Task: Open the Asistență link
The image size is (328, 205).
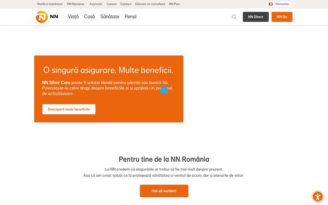Action: point(96,4)
